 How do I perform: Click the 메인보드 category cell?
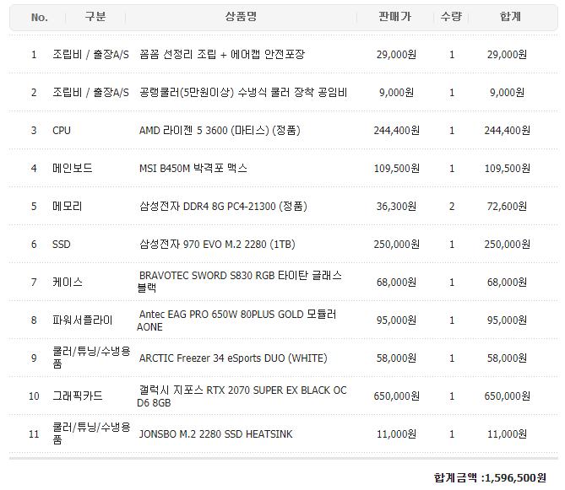[x=72, y=168]
